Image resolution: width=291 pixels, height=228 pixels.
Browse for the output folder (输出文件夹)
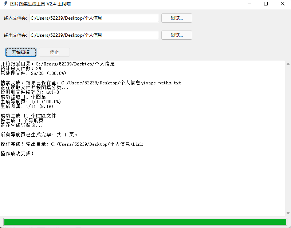[177, 35]
